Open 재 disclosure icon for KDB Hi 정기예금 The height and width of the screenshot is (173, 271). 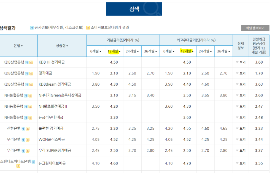click(27, 63)
